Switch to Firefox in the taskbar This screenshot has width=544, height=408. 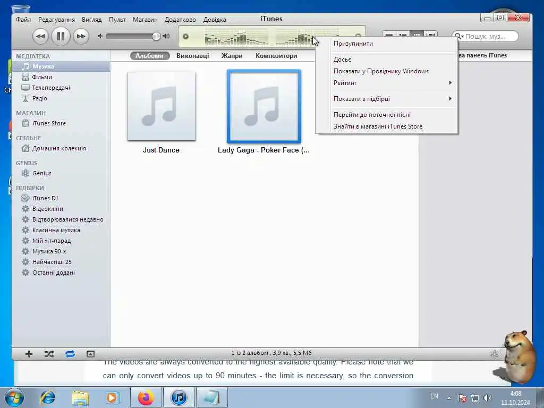pos(146,397)
